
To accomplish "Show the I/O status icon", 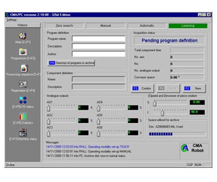I will tap(23, 100).
